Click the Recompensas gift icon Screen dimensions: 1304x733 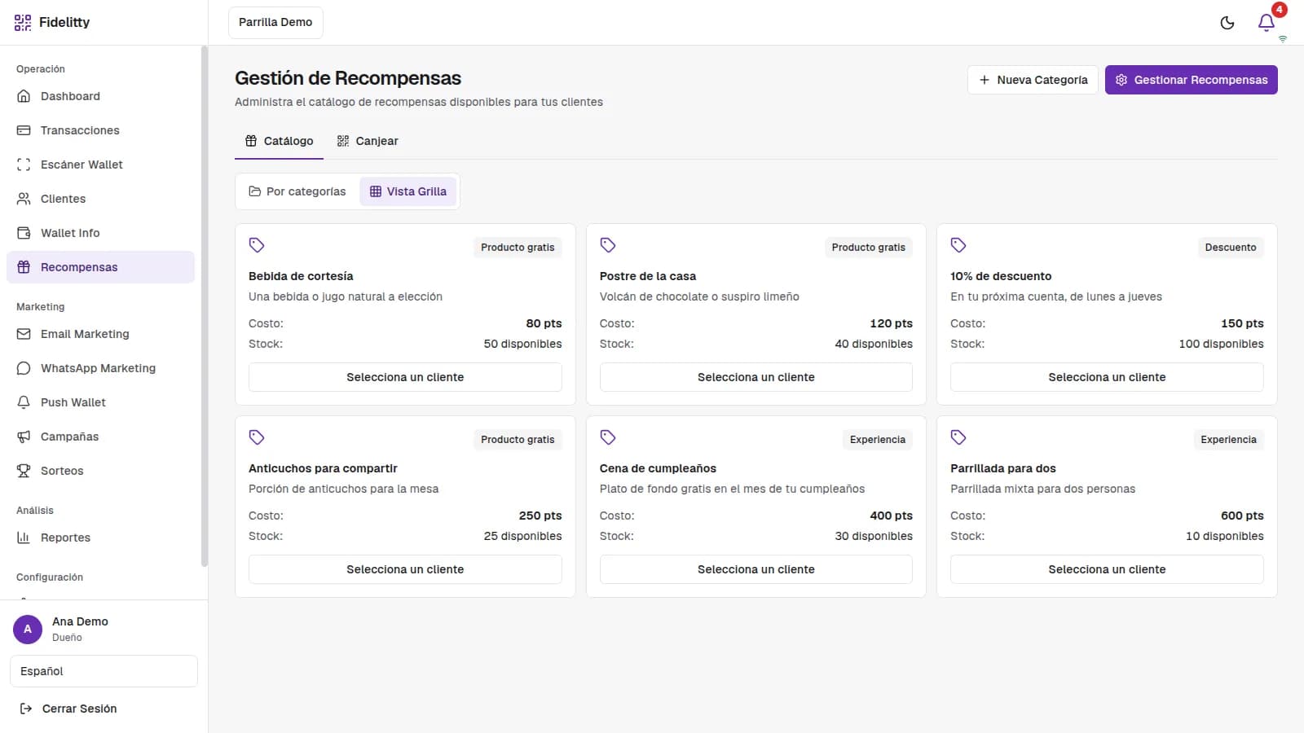(x=24, y=267)
